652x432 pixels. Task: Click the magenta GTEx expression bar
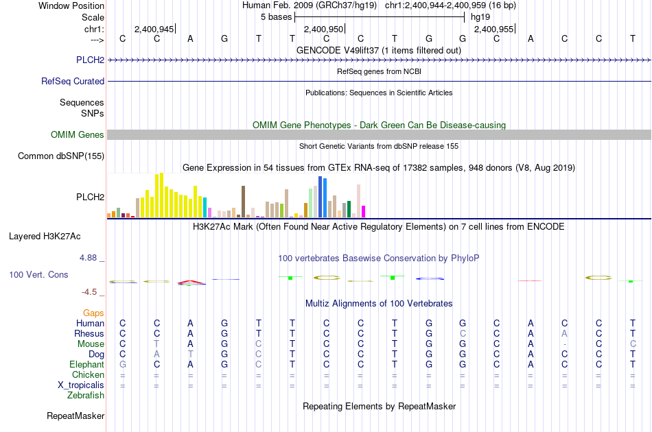pyautogui.click(x=363, y=211)
